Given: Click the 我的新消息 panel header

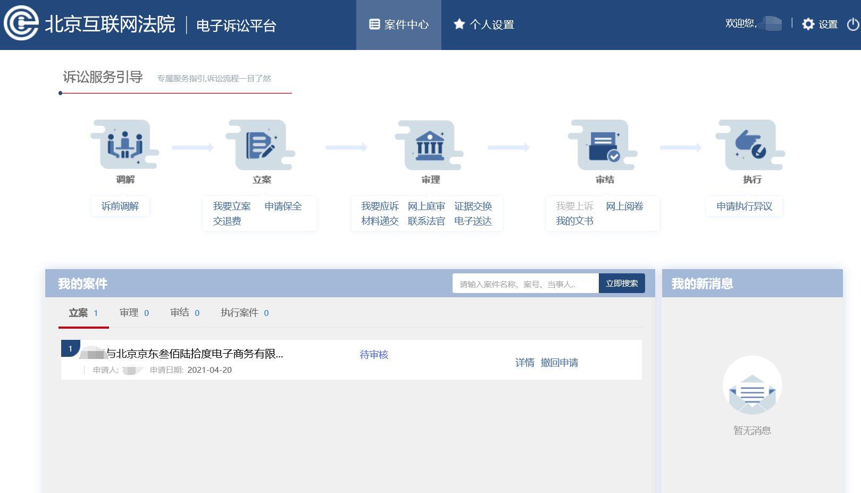Looking at the screenshot, I should 753,283.
